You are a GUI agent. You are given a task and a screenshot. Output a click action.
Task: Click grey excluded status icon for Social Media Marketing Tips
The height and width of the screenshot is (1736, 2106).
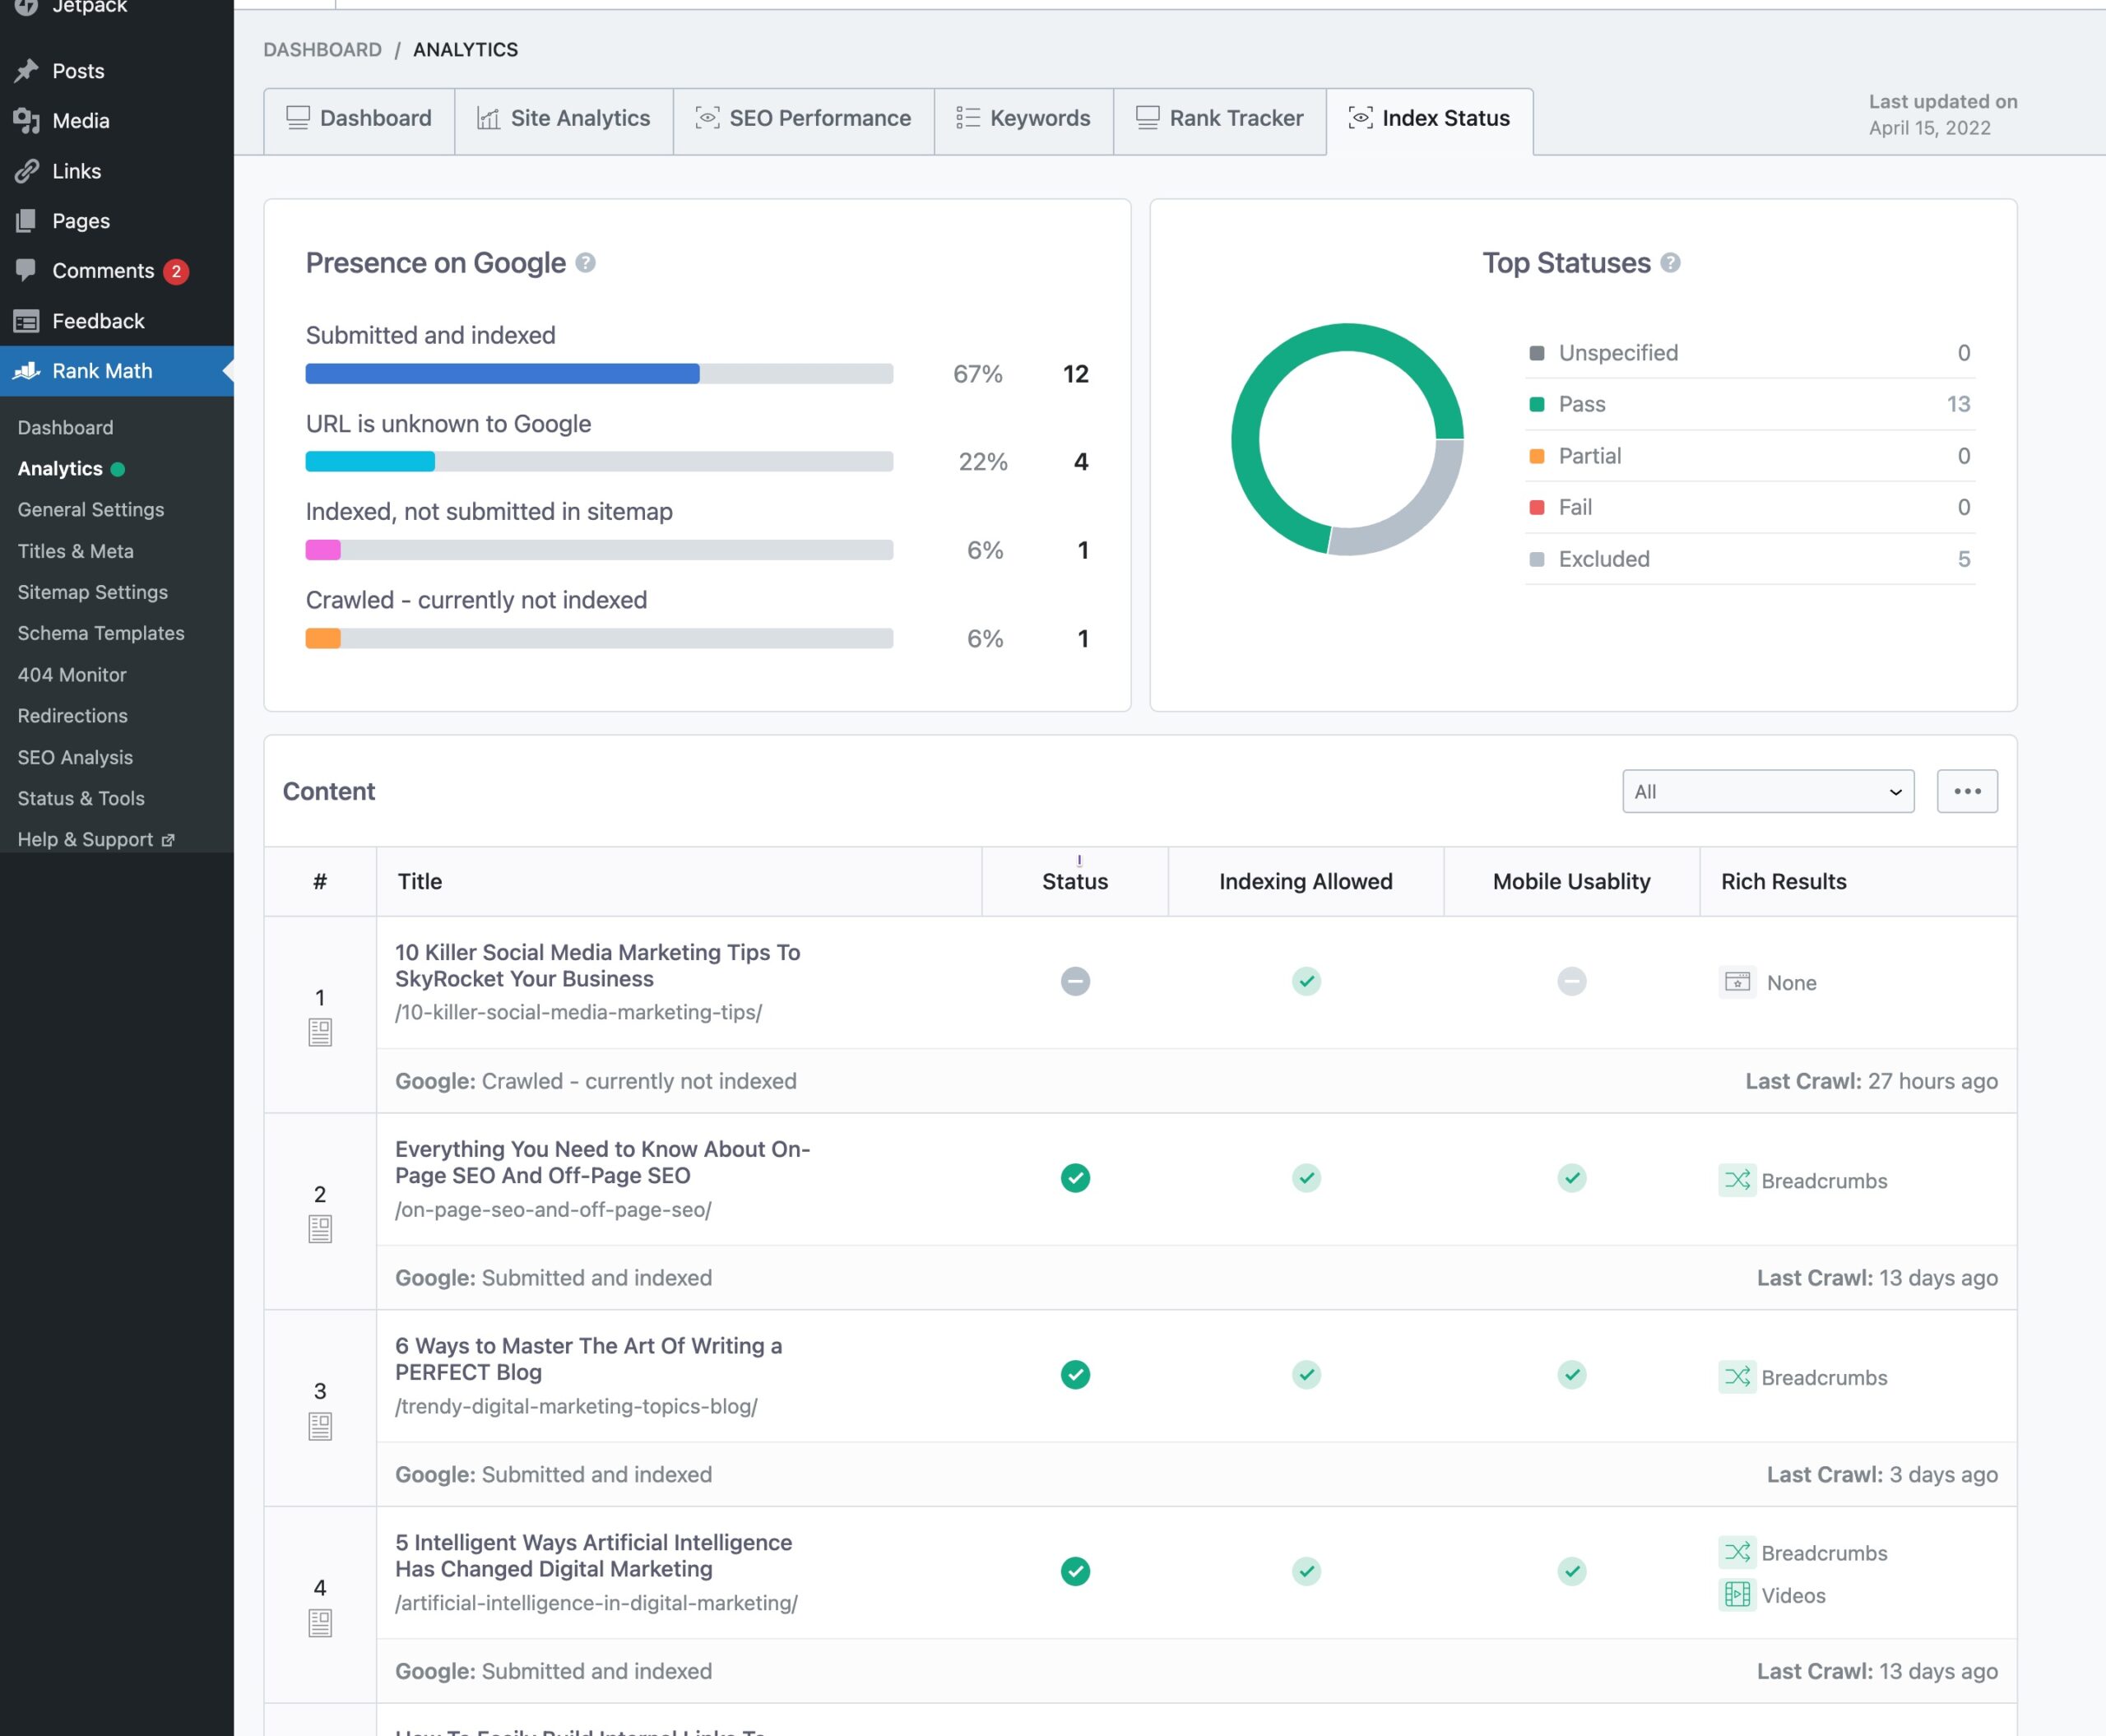[x=1075, y=981]
